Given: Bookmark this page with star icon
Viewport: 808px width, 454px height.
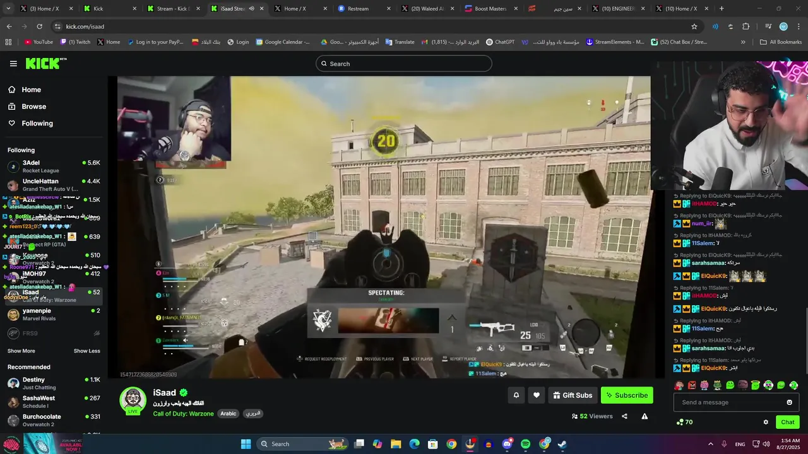Looking at the screenshot, I should [694, 26].
